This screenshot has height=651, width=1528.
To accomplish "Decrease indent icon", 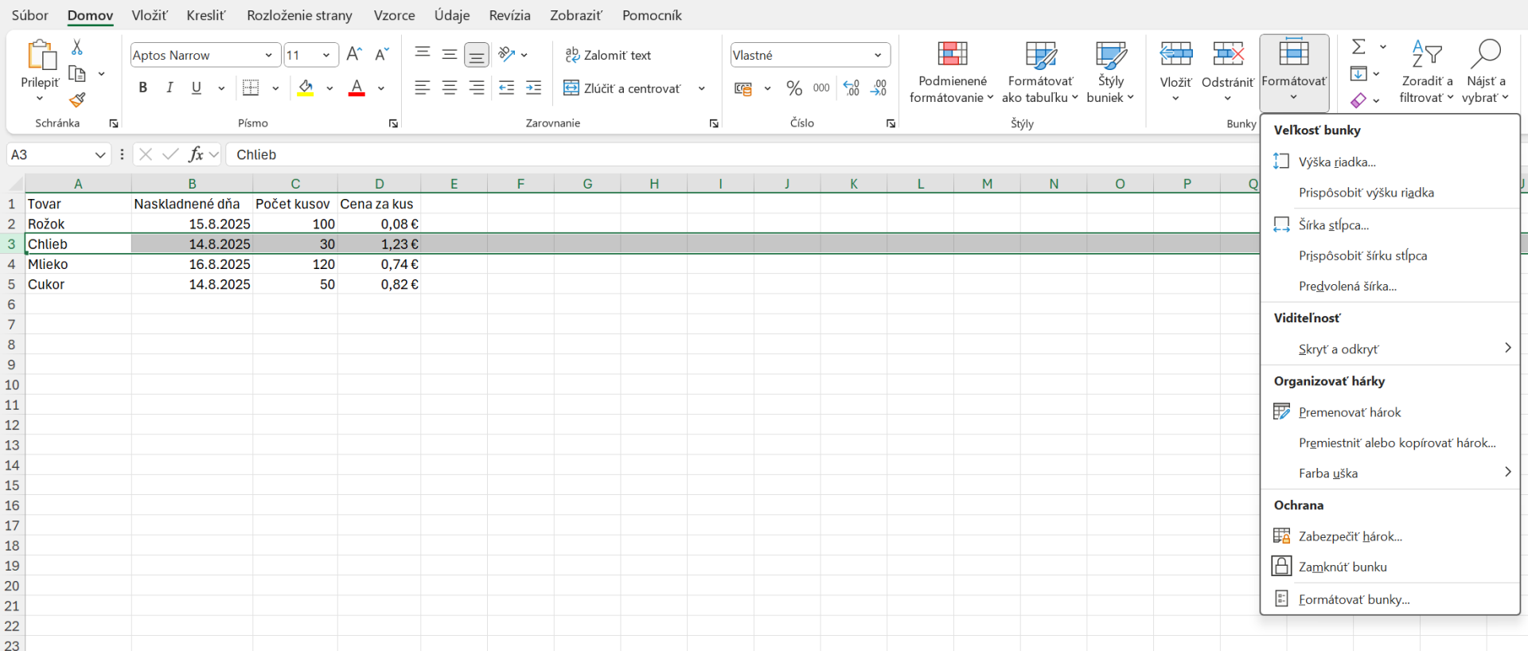I will pos(507,88).
